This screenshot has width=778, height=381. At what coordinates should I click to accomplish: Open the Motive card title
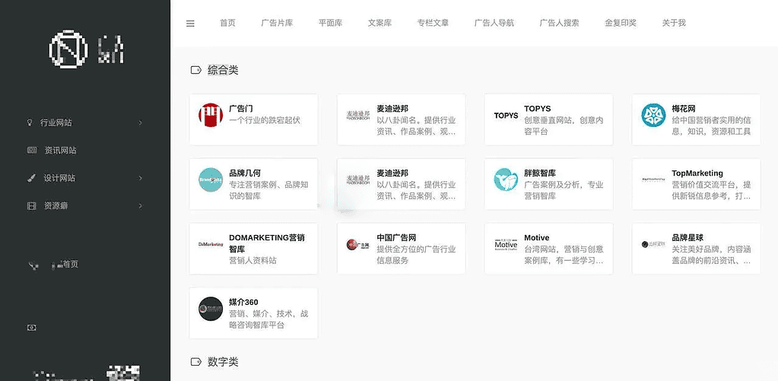tap(536, 237)
